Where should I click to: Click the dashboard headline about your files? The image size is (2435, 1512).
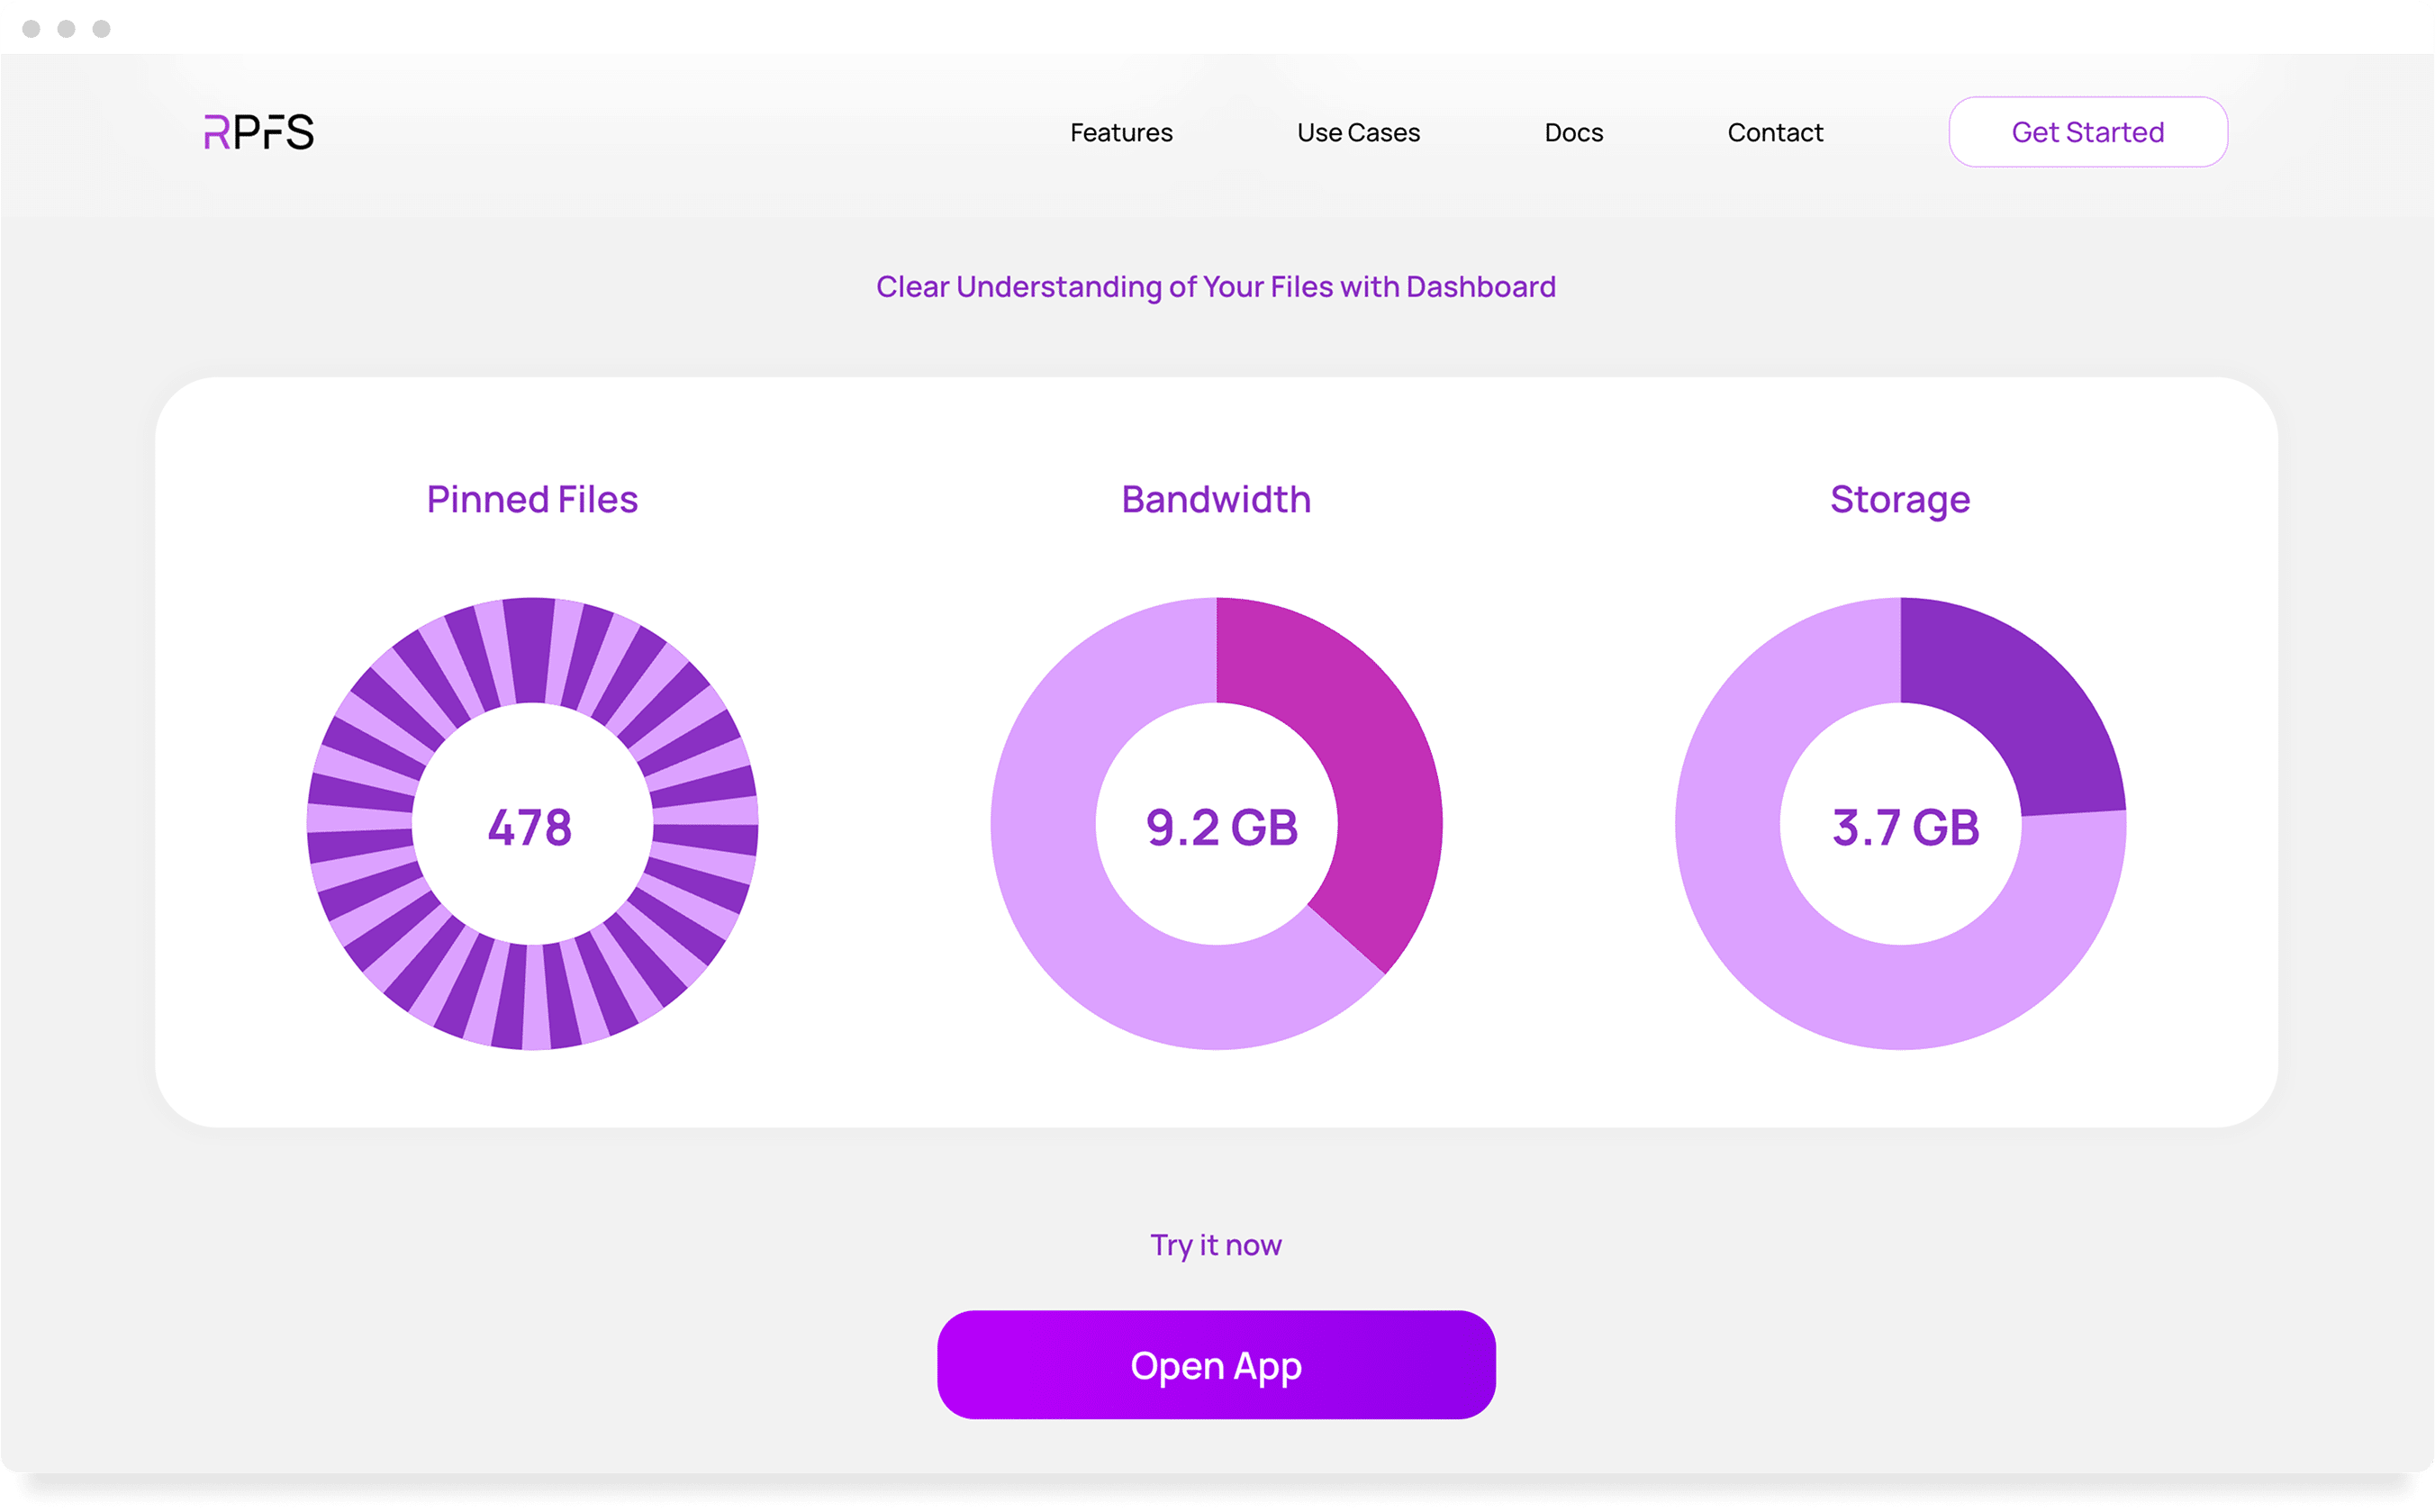1216,287
